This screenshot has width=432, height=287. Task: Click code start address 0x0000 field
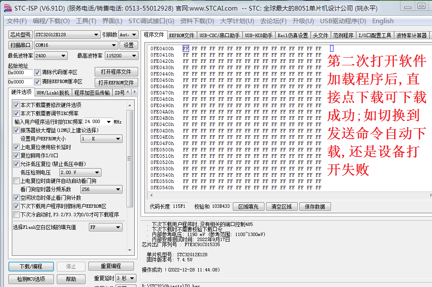20,72
